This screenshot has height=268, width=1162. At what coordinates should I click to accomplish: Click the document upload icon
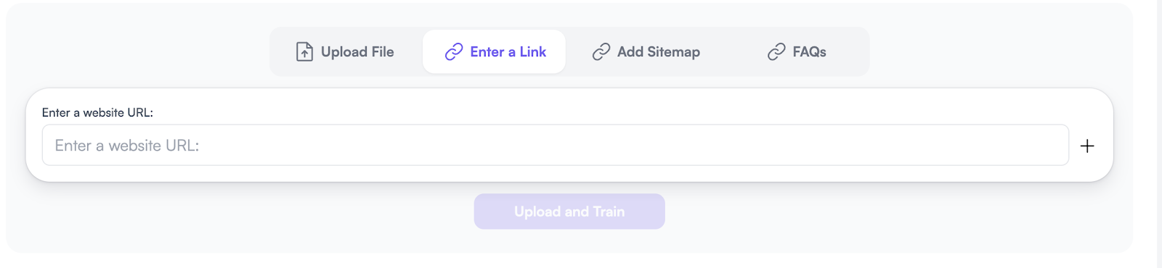[x=304, y=51]
